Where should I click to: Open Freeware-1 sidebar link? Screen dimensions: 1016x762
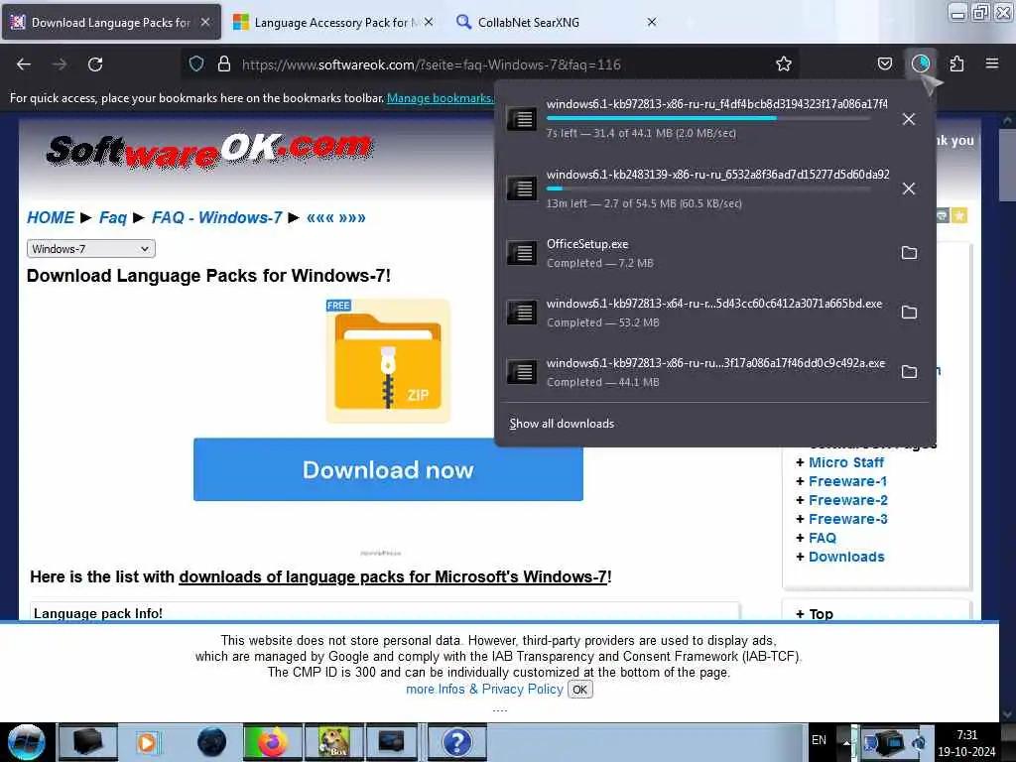coord(847,481)
